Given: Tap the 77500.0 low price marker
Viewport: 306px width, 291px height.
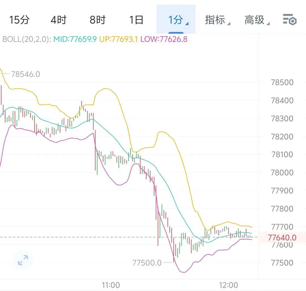Looking at the screenshot, I should coord(147,263).
